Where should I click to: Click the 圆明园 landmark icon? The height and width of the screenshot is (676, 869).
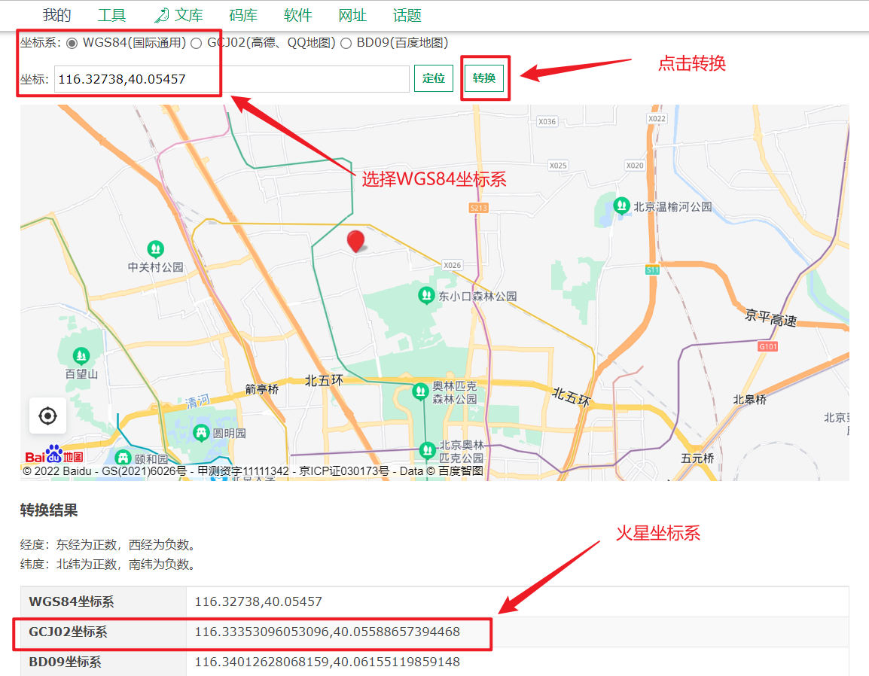click(x=201, y=431)
